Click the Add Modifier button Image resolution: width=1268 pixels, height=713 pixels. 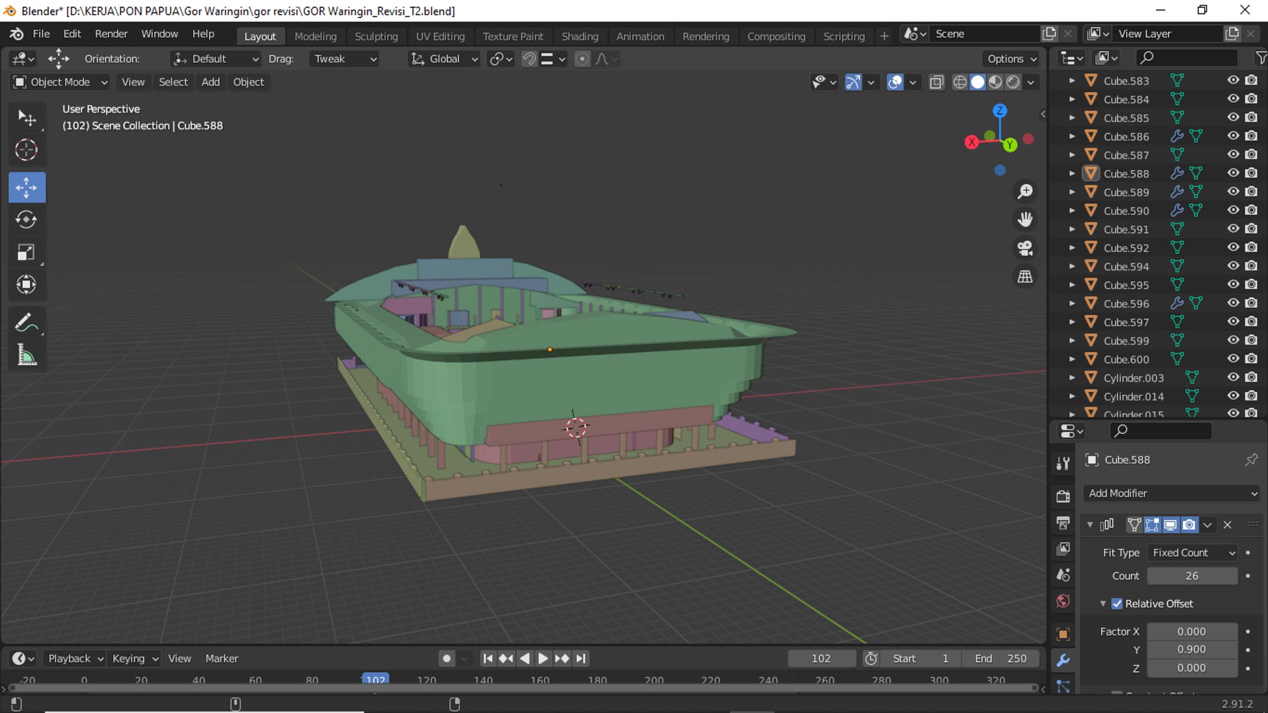tap(1172, 493)
